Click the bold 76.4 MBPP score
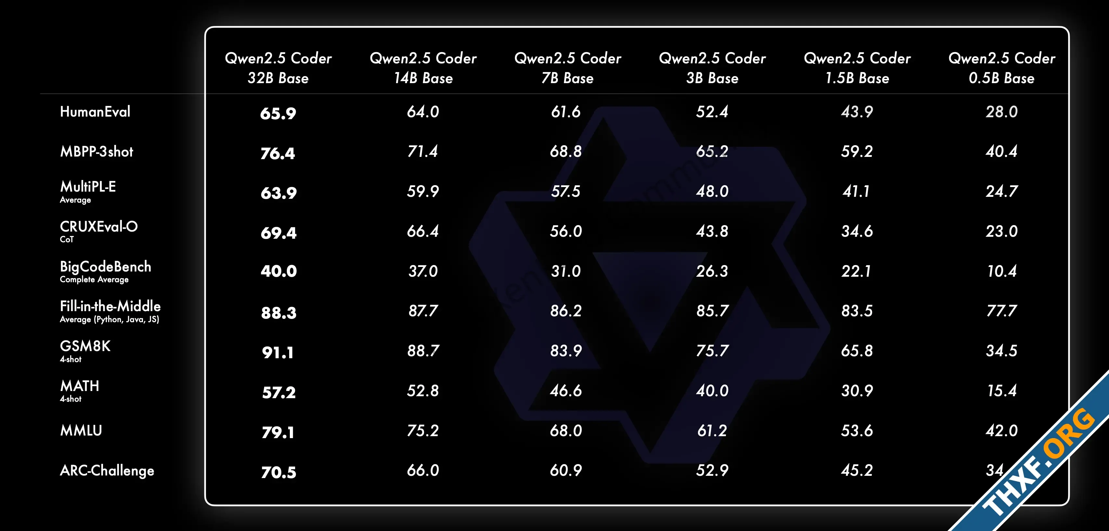Screen dimensions: 1109x531 point(278,154)
